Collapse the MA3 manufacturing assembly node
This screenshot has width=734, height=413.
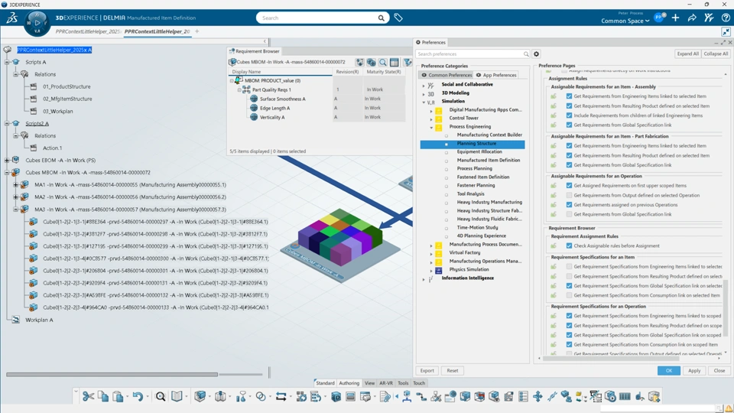pyautogui.click(x=16, y=210)
